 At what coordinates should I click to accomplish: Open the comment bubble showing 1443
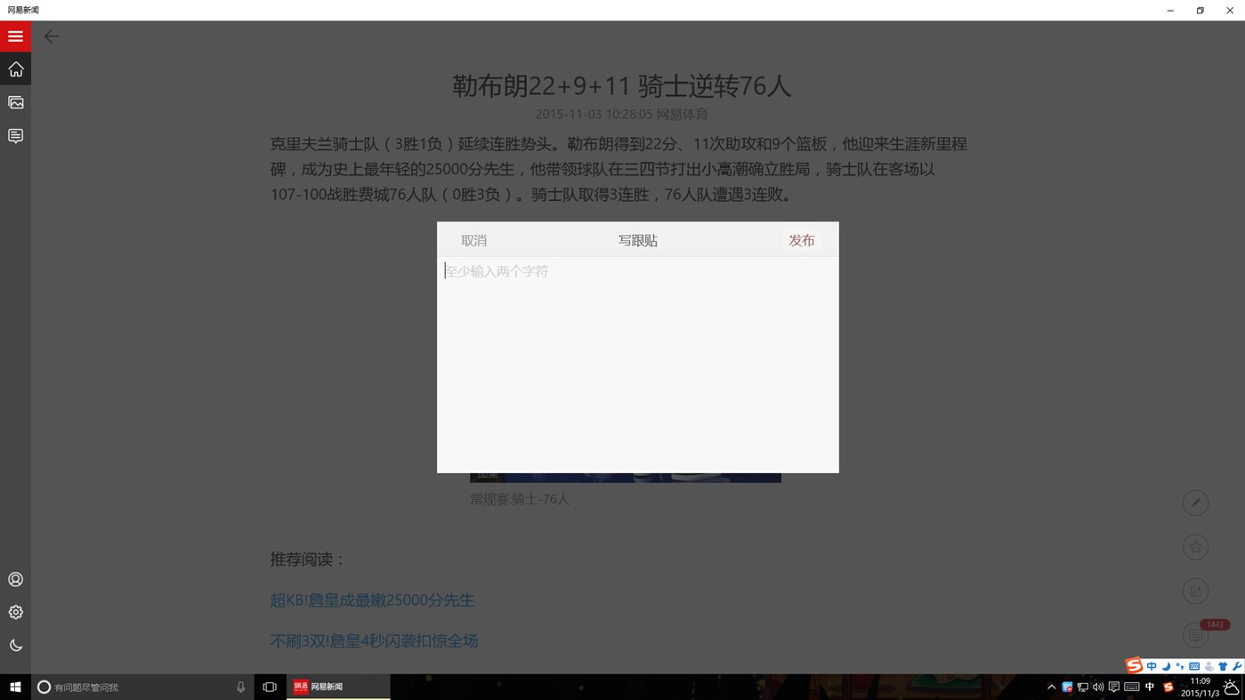(1195, 634)
